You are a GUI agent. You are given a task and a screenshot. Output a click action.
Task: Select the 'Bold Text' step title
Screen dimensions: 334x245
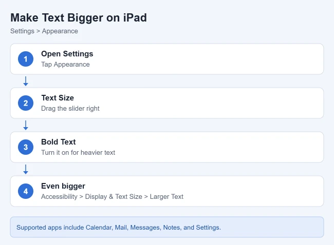(x=59, y=142)
